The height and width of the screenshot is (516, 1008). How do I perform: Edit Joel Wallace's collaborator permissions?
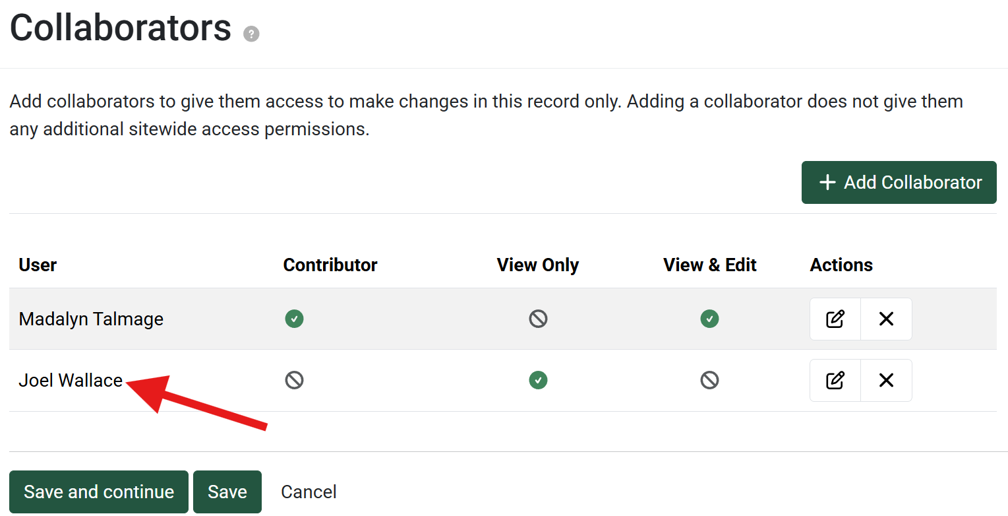835,381
